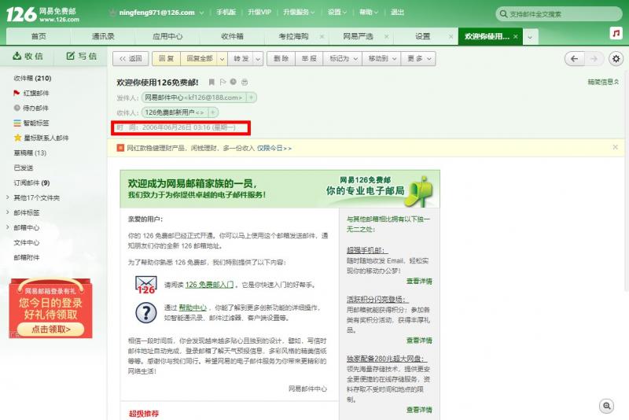Viewport: 629px width, 420px height.
Task: Click the bookmark icon beside the email subject
Action: (x=212, y=83)
